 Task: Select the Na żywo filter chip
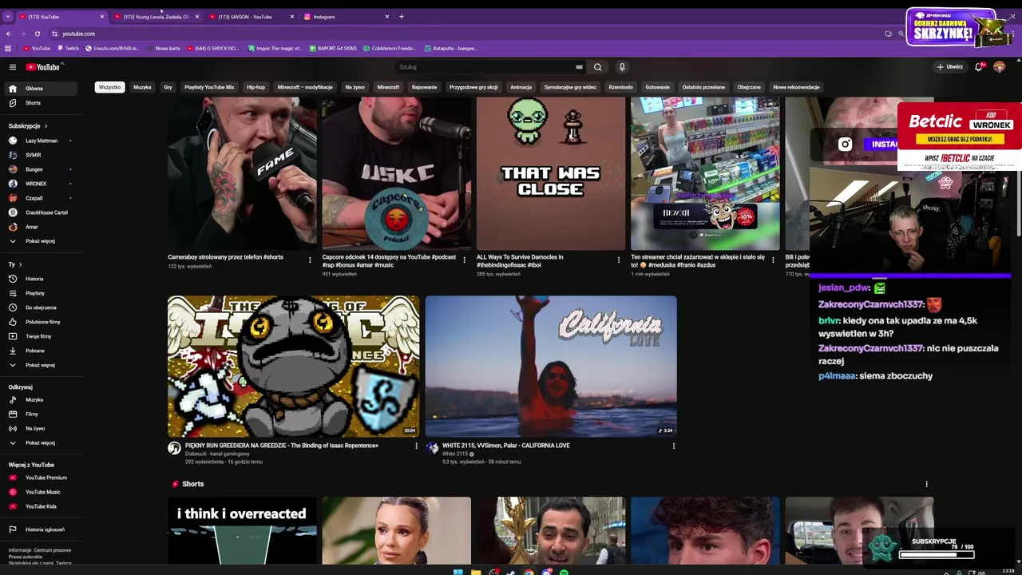coord(355,87)
